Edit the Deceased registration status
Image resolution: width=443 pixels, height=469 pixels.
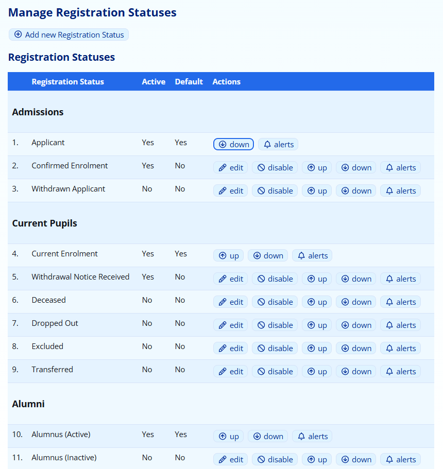click(230, 302)
